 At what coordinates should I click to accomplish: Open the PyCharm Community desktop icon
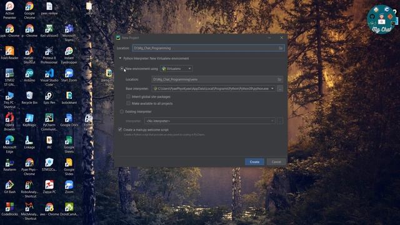[49, 122]
